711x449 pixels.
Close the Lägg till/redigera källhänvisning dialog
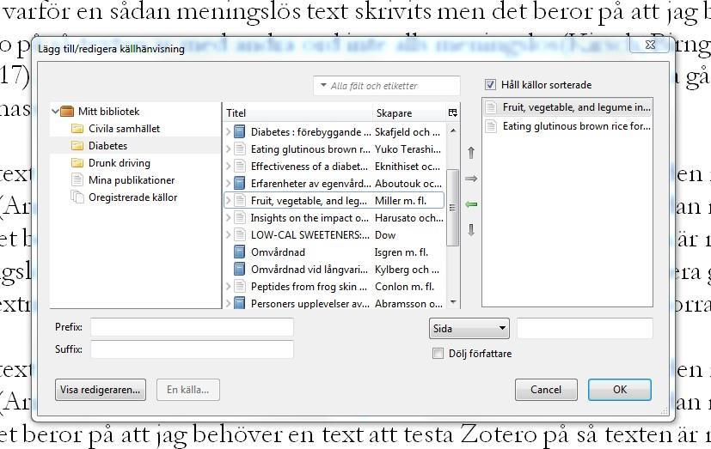point(650,45)
